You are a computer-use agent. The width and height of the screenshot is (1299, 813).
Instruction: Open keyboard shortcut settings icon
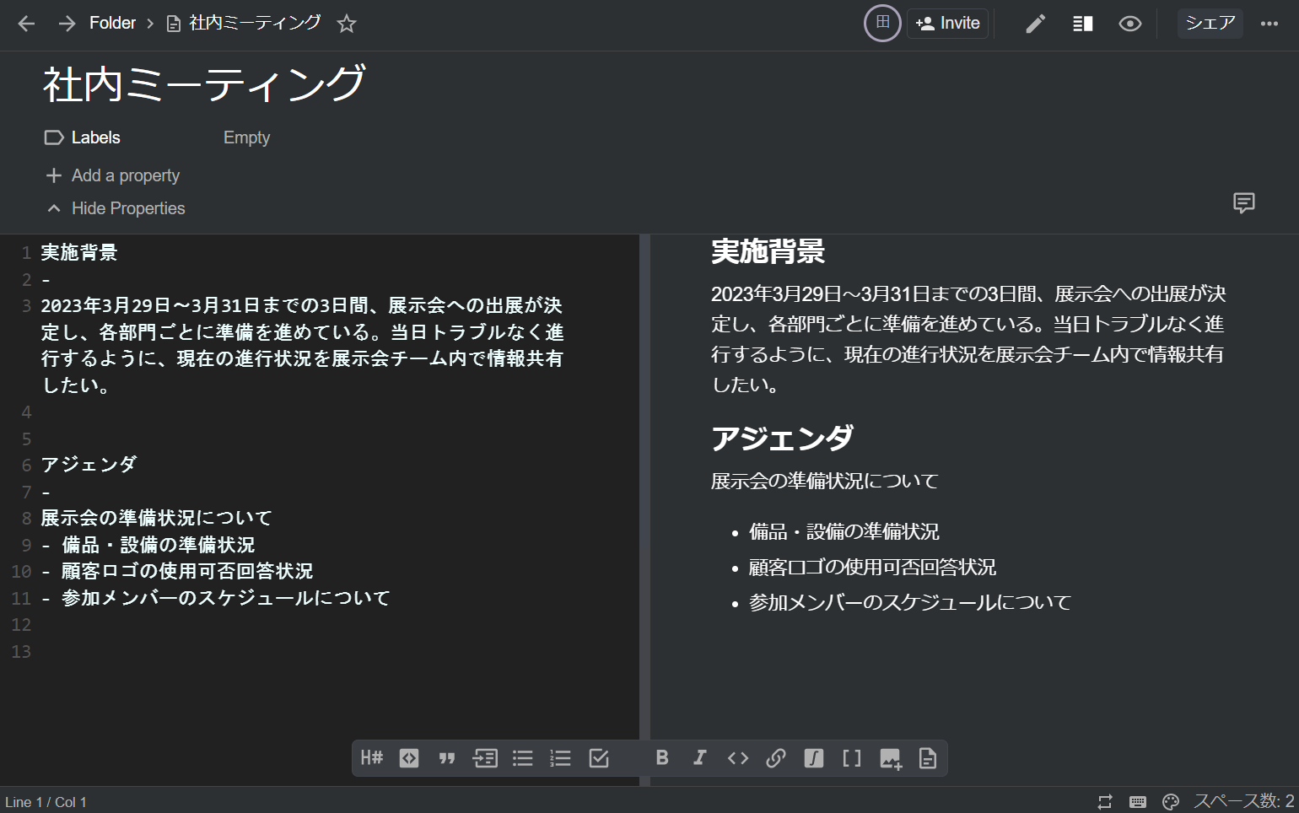[1138, 801]
